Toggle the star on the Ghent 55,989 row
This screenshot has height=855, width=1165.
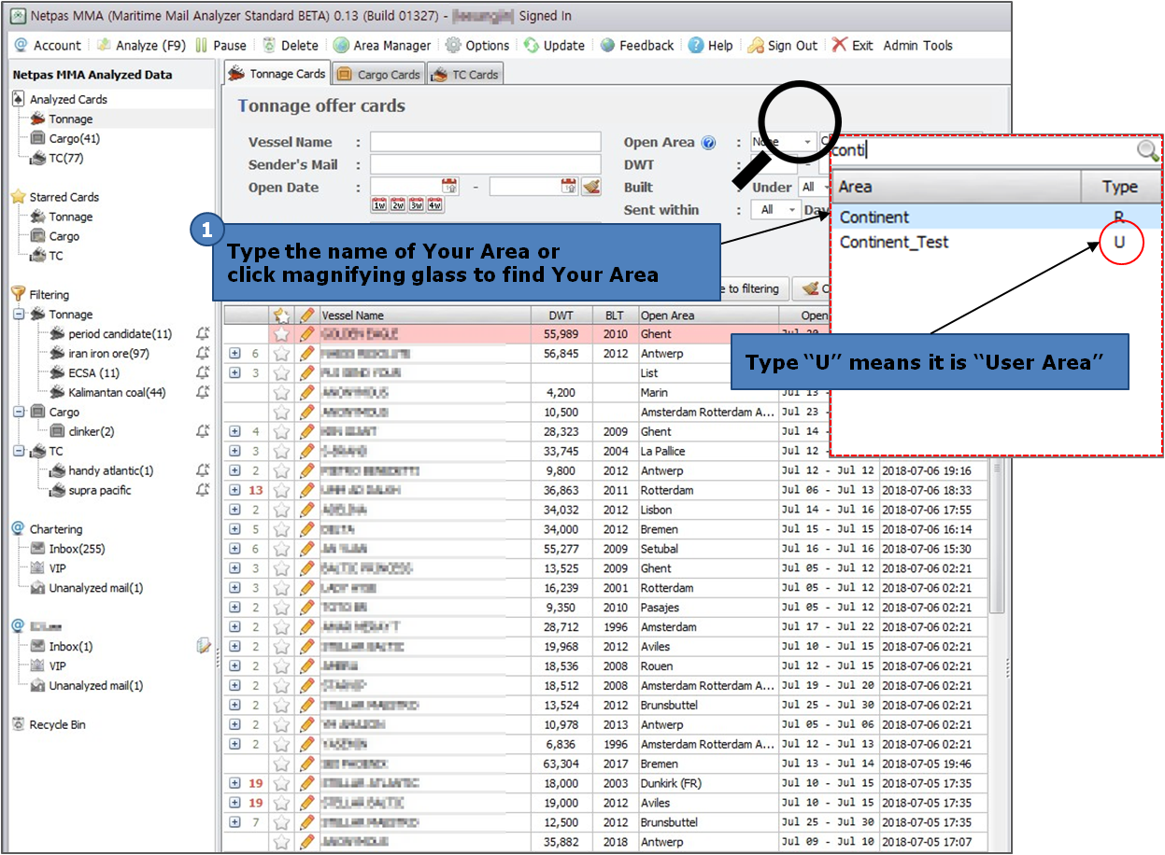[x=281, y=334]
